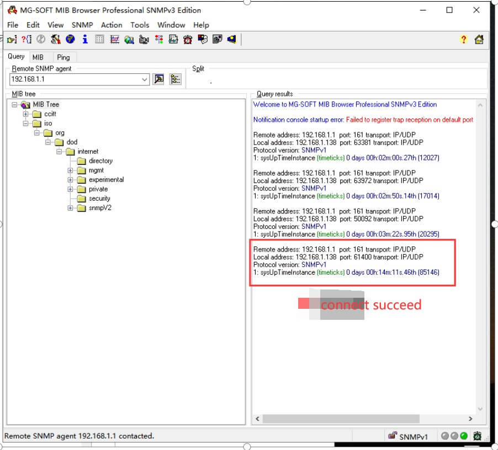Click the grayed table view toolbar icon
498x450 pixels.
[x=99, y=39]
